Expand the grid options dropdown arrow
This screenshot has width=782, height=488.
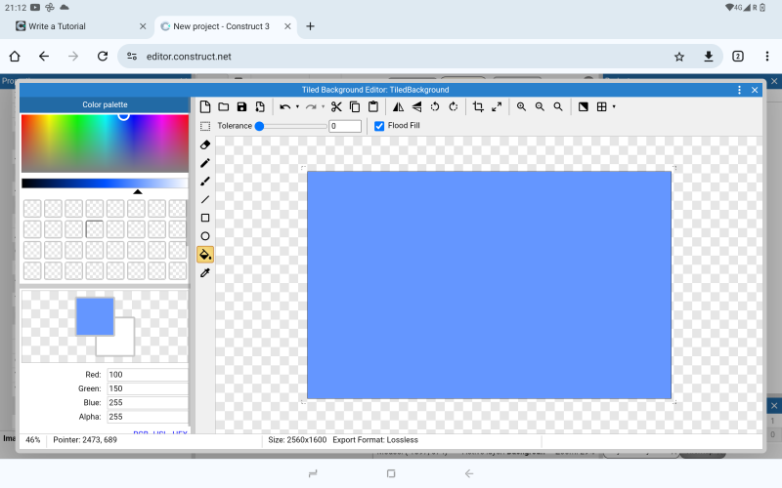[x=614, y=106]
